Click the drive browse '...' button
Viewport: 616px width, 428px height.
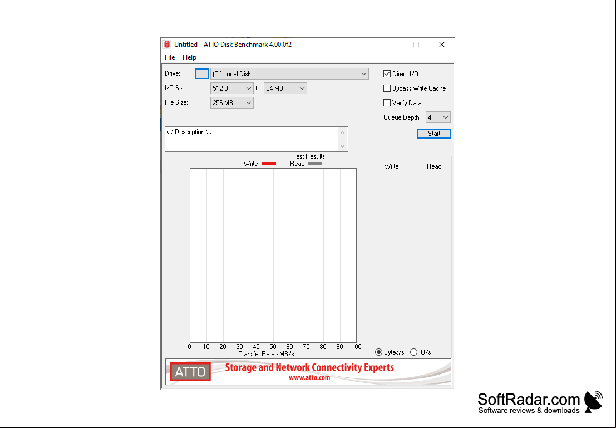point(202,74)
